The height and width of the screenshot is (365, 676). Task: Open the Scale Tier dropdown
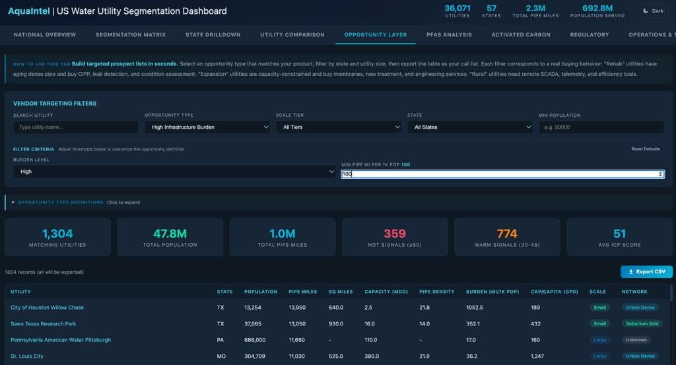click(339, 127)
